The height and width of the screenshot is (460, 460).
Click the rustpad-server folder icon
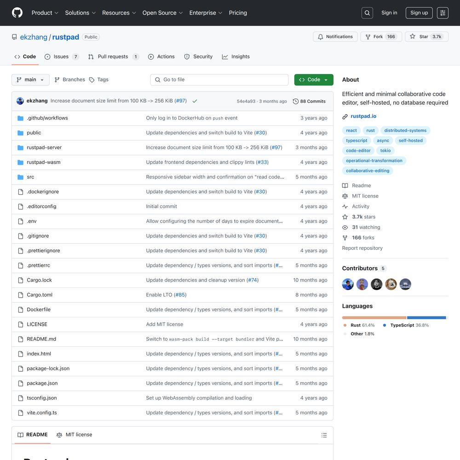(x=20, y=148)
